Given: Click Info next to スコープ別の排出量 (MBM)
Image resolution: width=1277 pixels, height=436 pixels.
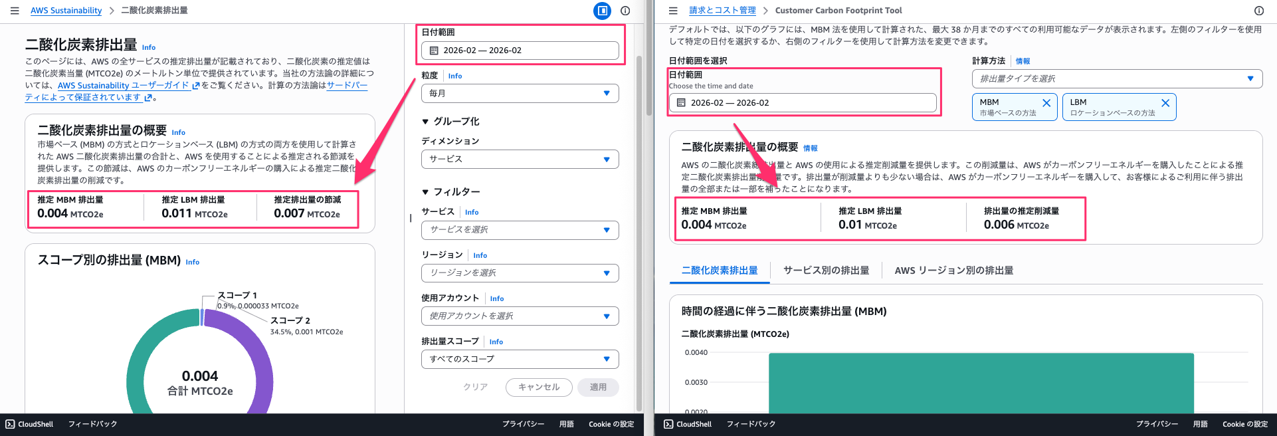Looking at the screenshot, I should [192, 263].
